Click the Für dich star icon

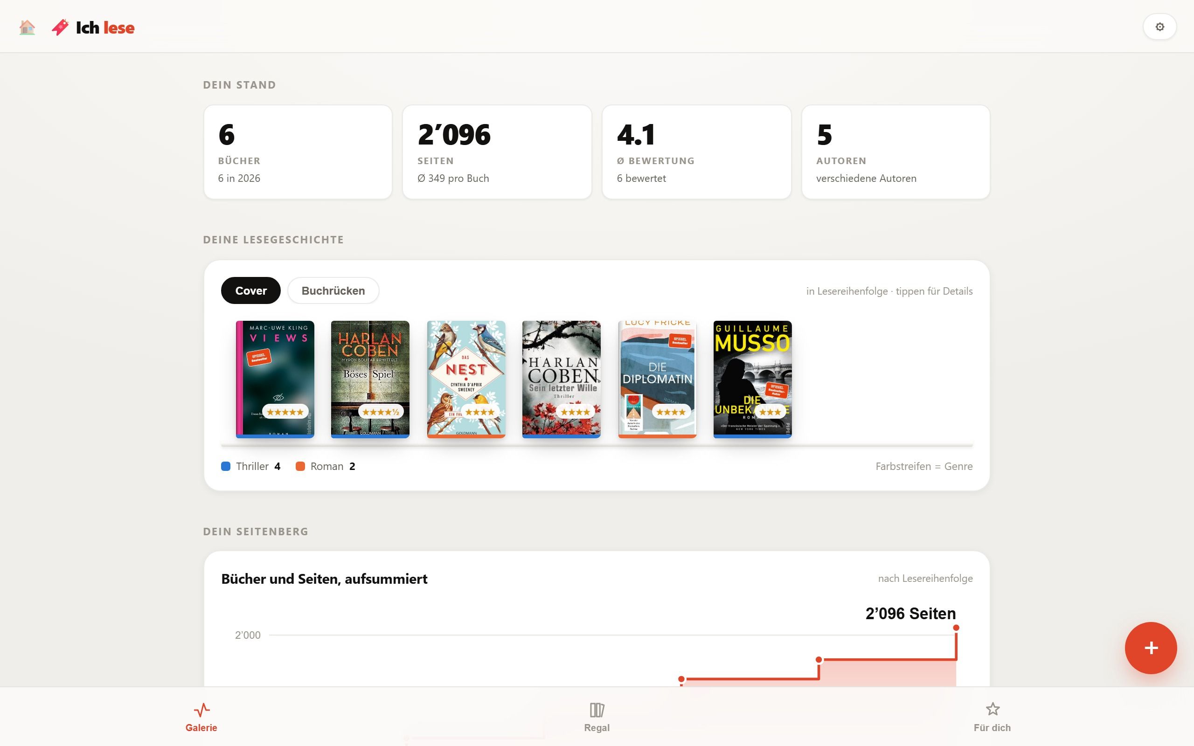992,709
